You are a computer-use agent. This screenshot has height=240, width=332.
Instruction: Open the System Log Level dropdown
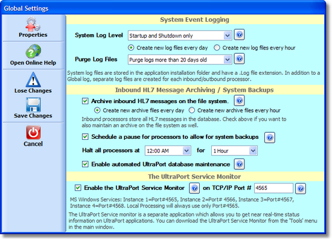(180, 36)
